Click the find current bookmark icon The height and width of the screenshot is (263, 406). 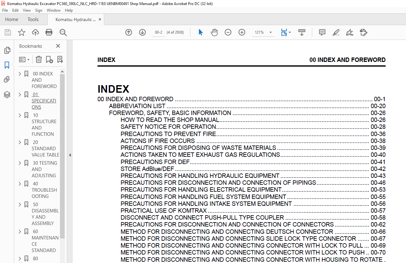pyautogui.click(x=60, y=59)
